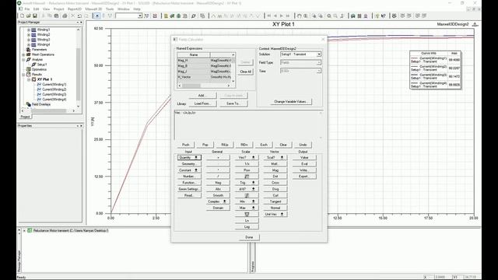Open the Complex dropdown button
The height and width of the screenshot is (280, 498).
[218, 201]
